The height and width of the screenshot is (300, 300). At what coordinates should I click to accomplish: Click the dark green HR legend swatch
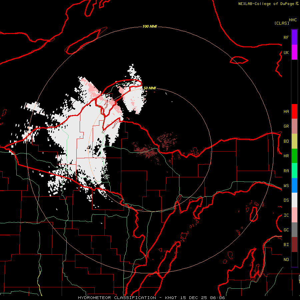click(x=294, y=156)
